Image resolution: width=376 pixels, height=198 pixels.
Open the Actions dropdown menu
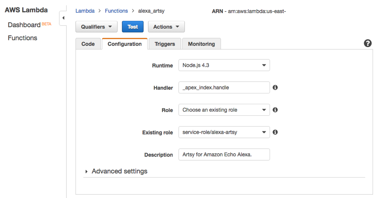(x=166, y=27)
